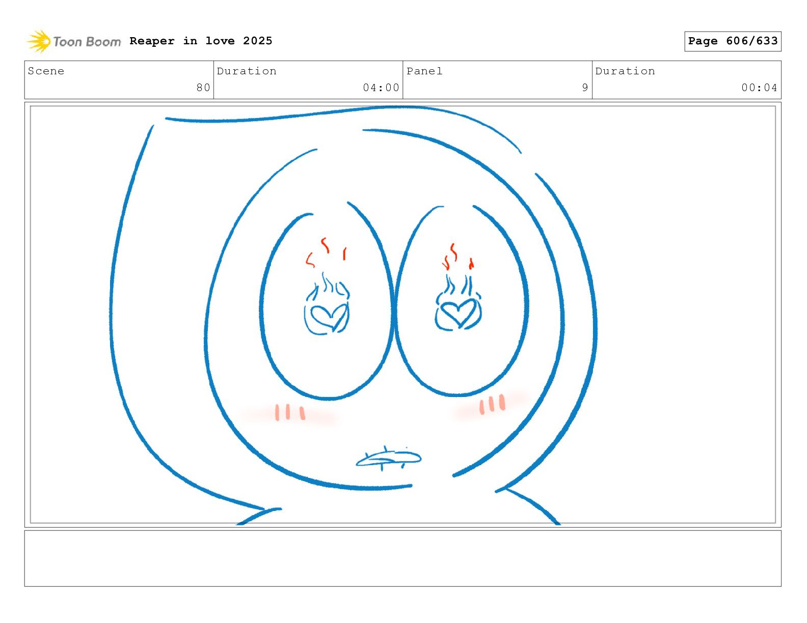Select the panel duration value '00:04'
Image resolution: width=807 pixels, height=623 pixels.
[759, 88]
